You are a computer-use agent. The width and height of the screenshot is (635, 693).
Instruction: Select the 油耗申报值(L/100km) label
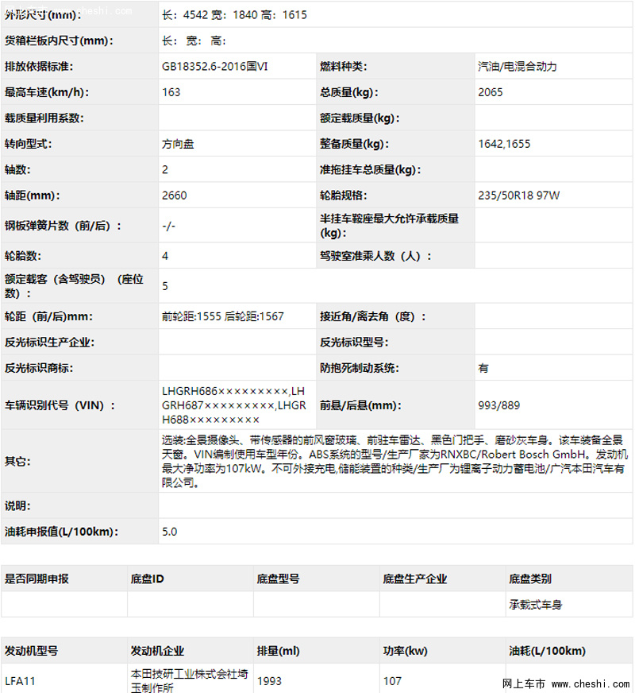[x=61, y=532]
